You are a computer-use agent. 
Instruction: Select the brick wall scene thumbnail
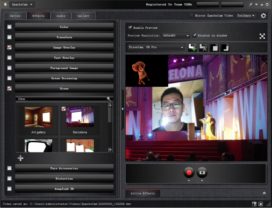point(80,145)
